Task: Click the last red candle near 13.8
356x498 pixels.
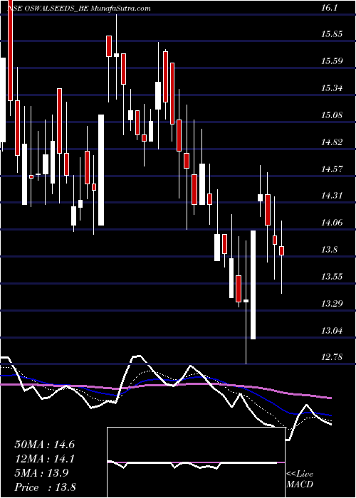Action: [282, 250]
